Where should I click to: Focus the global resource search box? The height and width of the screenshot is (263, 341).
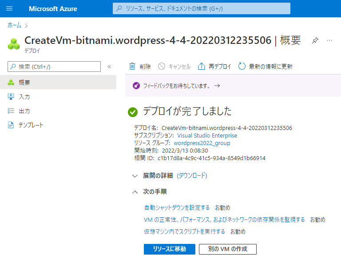click(202, 8)
